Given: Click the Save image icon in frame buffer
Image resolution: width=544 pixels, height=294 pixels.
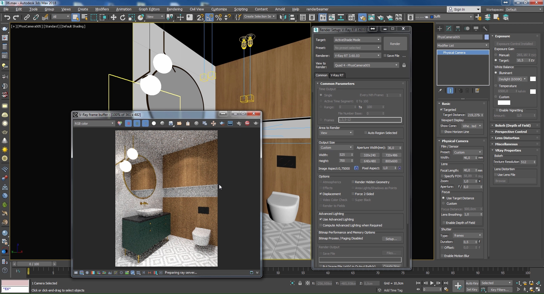Looking at the screenshot, I should coord(171,123).
